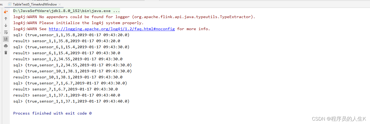This screenshot has height=124, width=370.
Task: Select the TableTest5_TimeAndWindow run tab
Action: click(34, 4)
